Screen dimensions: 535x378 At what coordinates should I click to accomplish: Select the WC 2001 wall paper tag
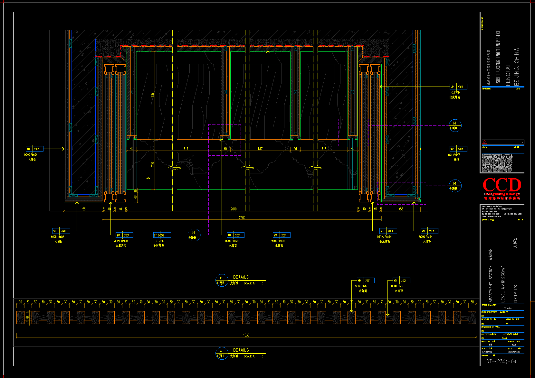pos(458,149)
